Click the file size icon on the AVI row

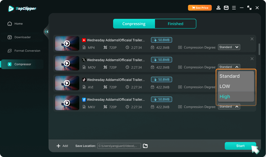click(153, 87)
